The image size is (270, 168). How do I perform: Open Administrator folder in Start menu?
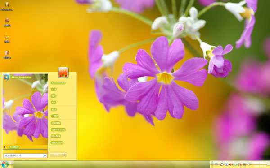58,83
